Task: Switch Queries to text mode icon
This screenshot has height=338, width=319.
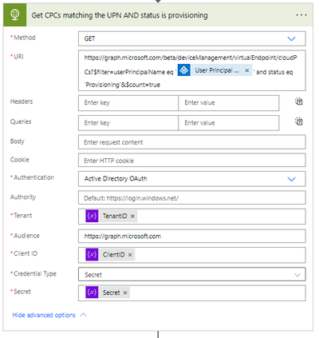Action: click(299, 121)
